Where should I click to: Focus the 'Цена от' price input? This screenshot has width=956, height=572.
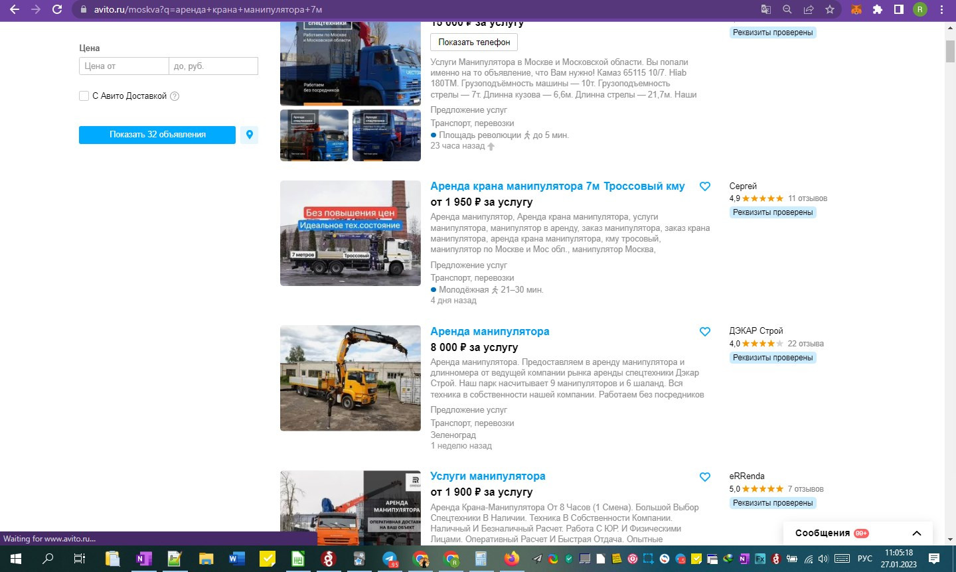(123, 66)
